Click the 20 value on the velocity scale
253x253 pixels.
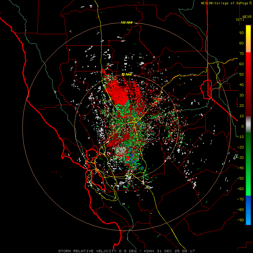pos(241,106)
